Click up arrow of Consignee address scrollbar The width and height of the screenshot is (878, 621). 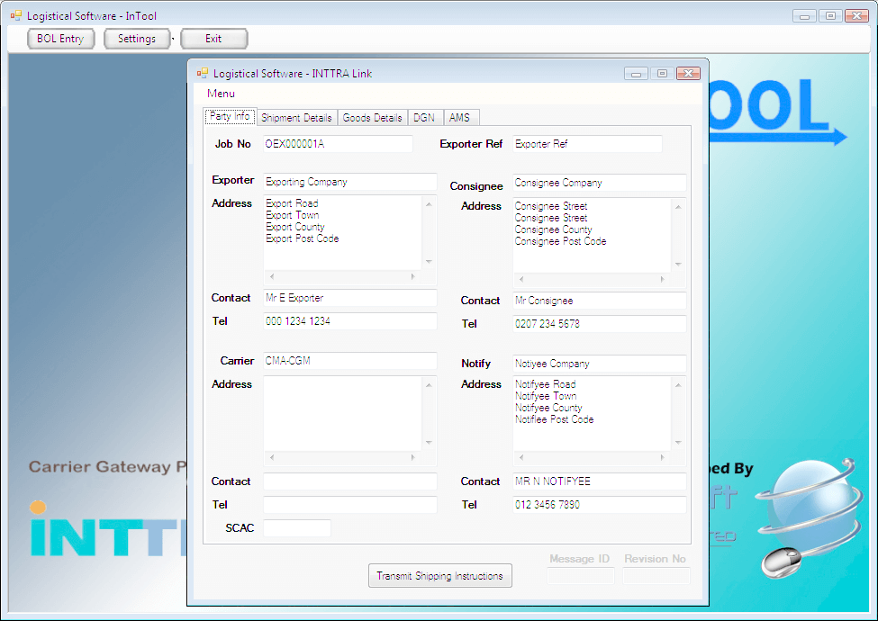point(678,207)
